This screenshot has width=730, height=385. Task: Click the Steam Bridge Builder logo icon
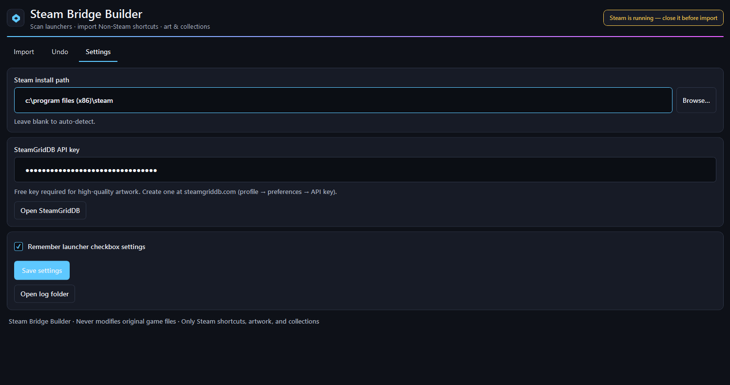pos(16,18)
